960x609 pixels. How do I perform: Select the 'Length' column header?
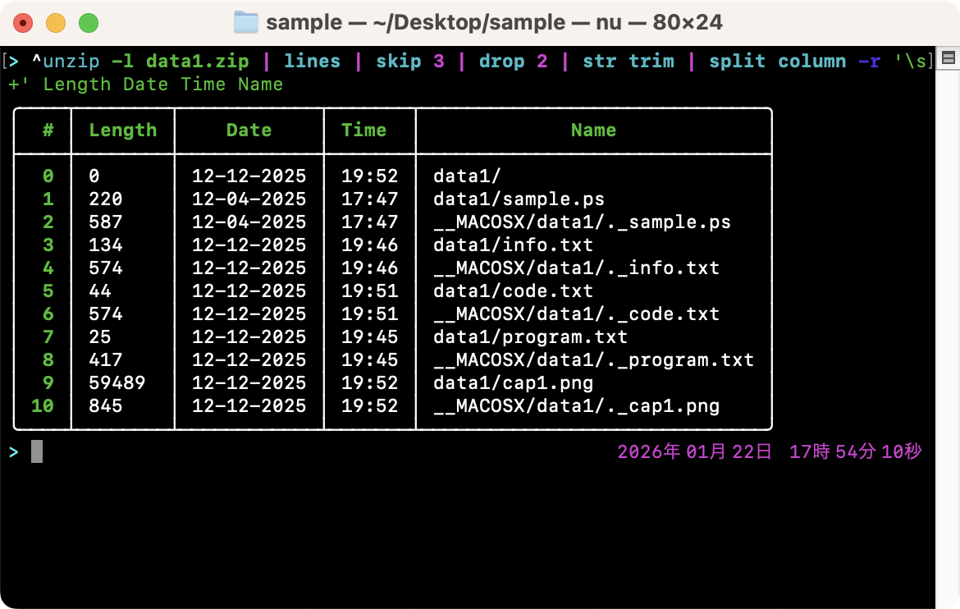pyautogui.click(x=123, y=130)
